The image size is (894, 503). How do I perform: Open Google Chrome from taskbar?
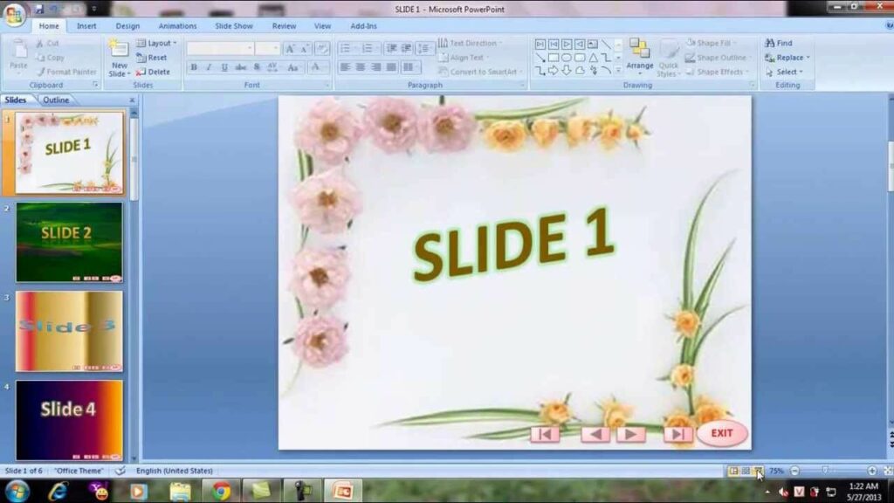[x=221, y=491]
